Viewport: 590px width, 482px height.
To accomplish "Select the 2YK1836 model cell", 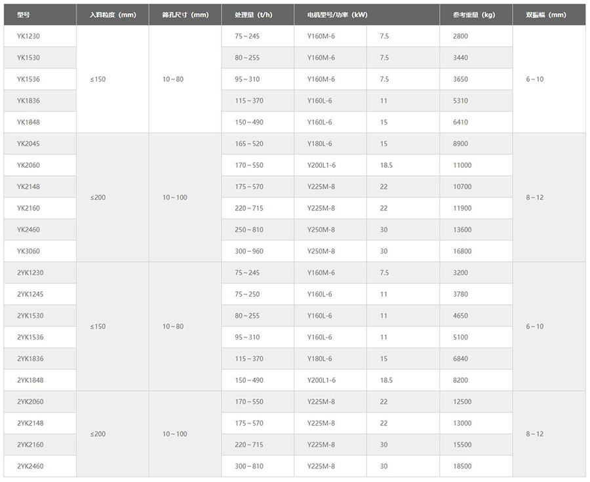I will click(x=40, y=359).
